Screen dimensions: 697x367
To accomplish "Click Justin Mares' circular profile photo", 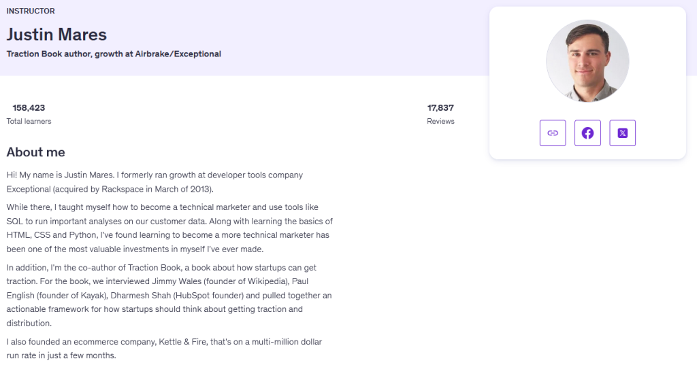I will point(587,61).
